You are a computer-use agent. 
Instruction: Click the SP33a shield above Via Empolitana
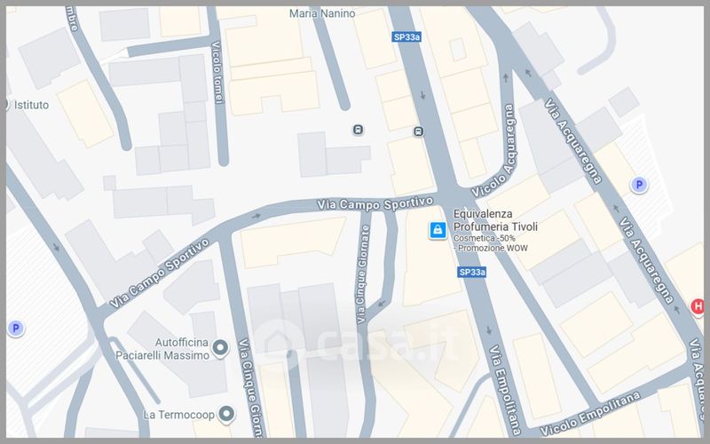(x=472, y=272)
